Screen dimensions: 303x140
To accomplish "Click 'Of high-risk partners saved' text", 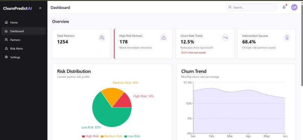I will click(x=259, y=48).
